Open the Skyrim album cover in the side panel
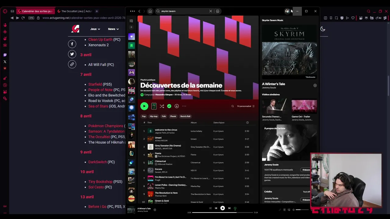The height and width of the screenshot is (219, 390). pyautogui.click(x=289, y=52)
